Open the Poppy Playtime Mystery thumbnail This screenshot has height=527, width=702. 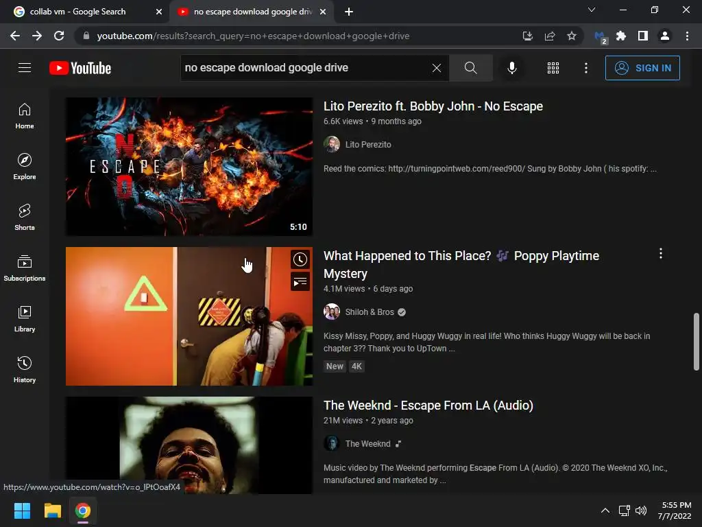pyautogui.click(x=189, y=316)
